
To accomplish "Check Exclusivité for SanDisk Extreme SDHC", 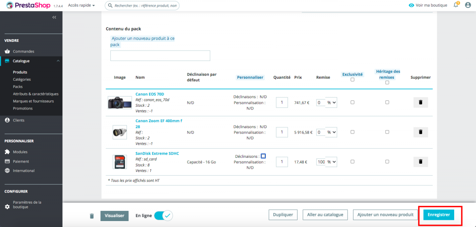I will (352, 162).
